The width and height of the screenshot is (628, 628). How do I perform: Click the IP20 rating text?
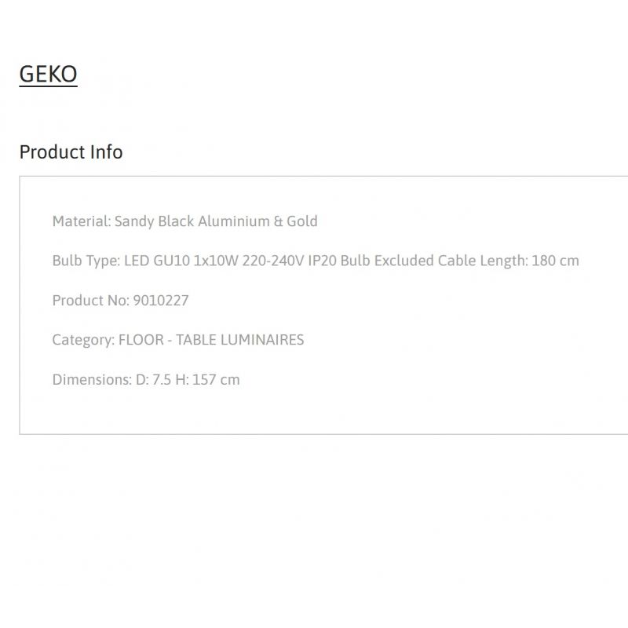322,261
